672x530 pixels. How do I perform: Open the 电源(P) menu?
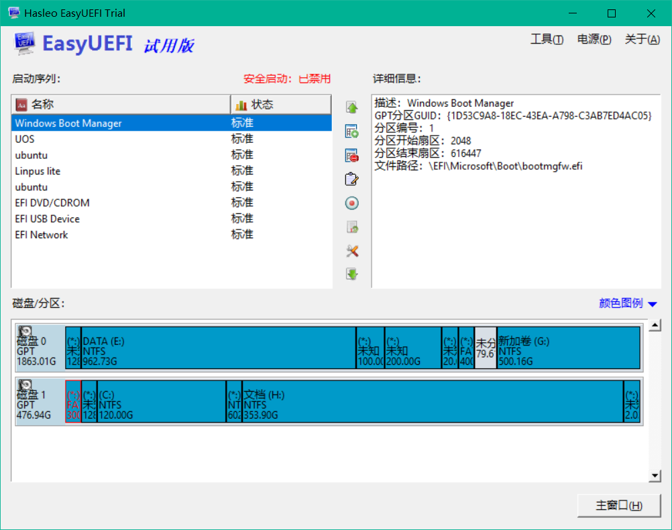(594, 40)
